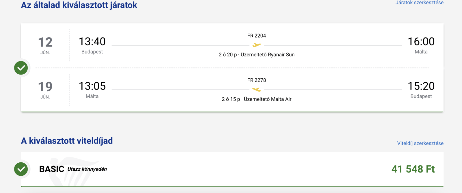Click flight number FR 2204
This screenshot has height=193, width=462.
pos(256,36)
